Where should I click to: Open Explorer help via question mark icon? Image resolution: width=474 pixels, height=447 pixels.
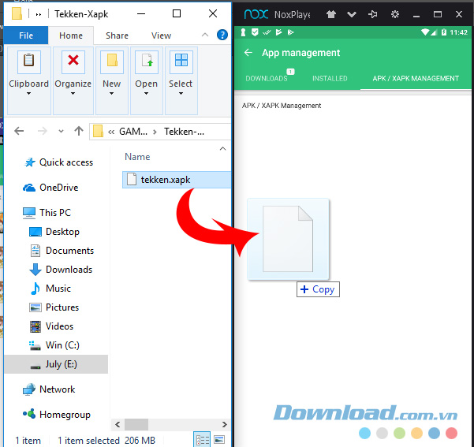[222, 35]
